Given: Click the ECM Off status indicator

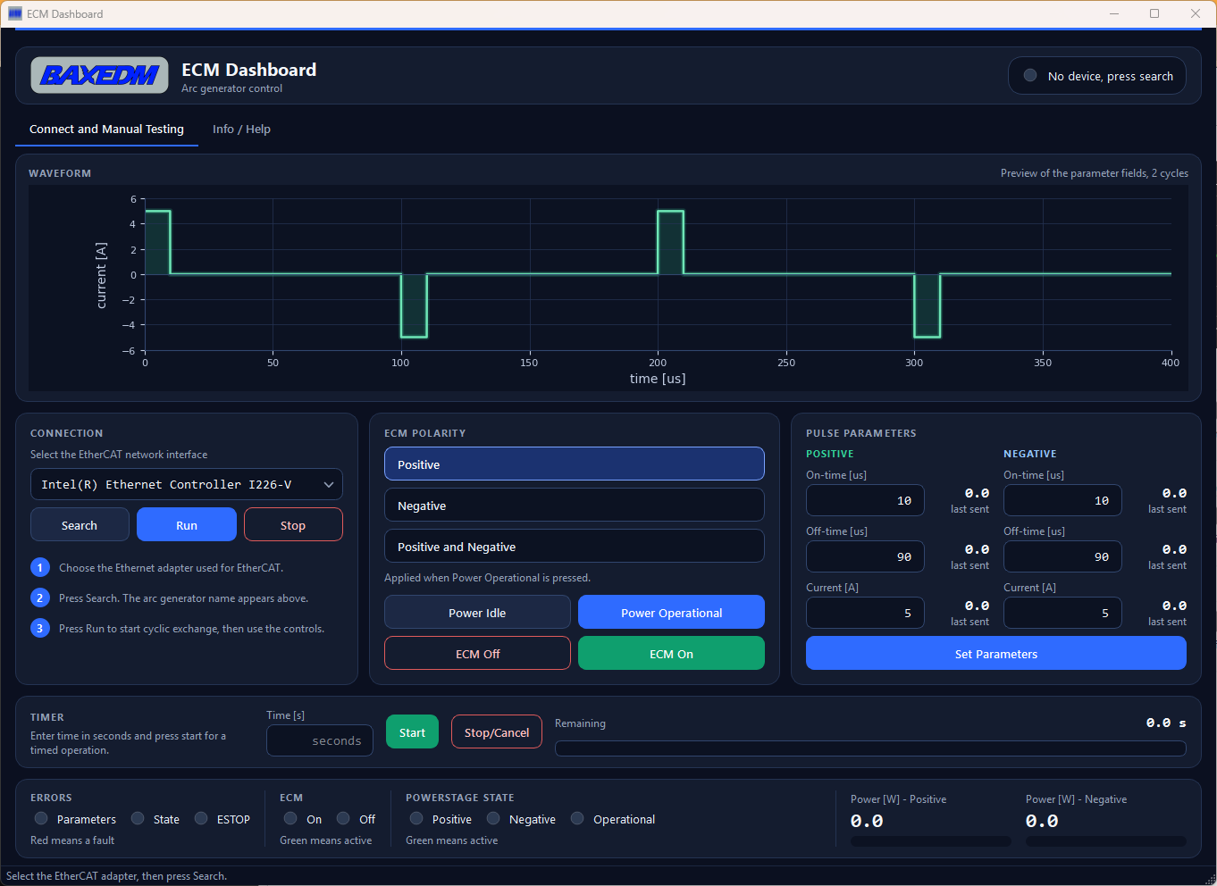Looking at the screenshot, I should [343, 819].
